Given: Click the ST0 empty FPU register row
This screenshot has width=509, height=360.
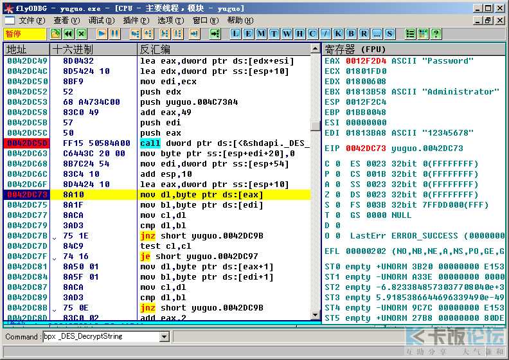Looking at the screenshot, I should 415,267.
